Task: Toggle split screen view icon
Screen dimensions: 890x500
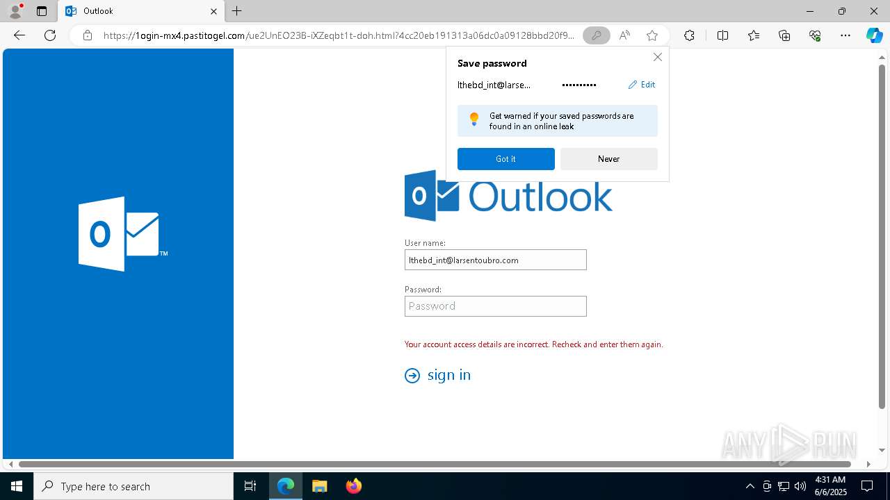Action: click(x=722, y=35)
